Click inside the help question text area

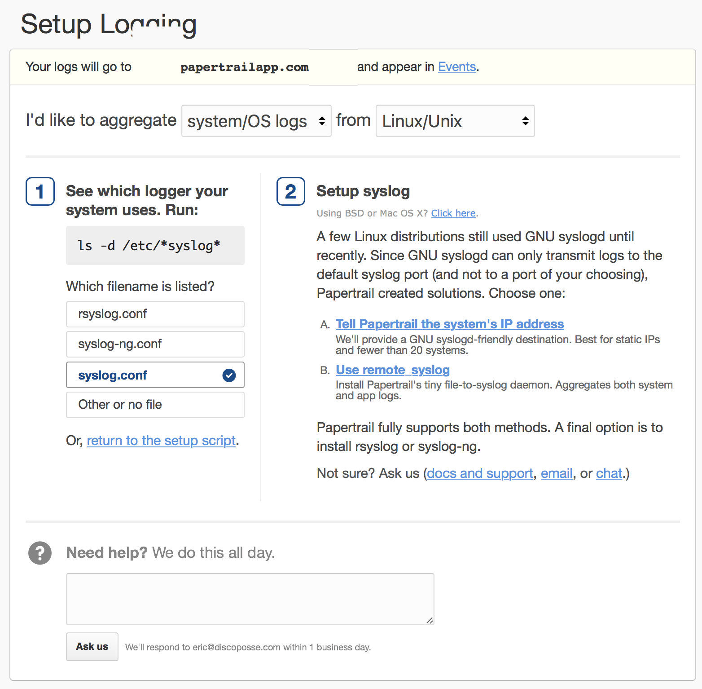pos(250,599)
